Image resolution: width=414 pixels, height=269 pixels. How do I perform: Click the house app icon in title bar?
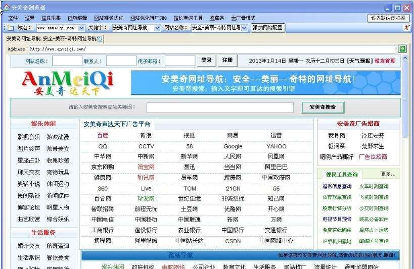click(x=6, y=8)
